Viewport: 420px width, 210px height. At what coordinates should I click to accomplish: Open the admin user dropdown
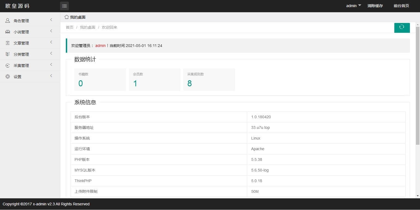click(353, 6)
